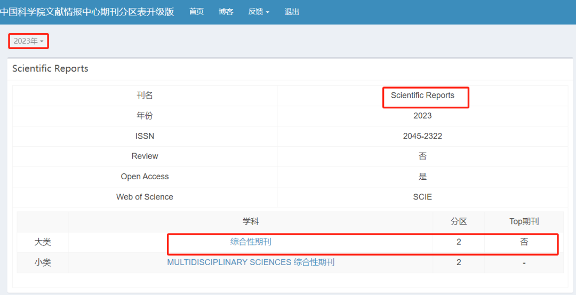The width and height of the screenshot is (576, 295).
Task: Select the 小类 row 分区 value 2
Action: point(459,262)
